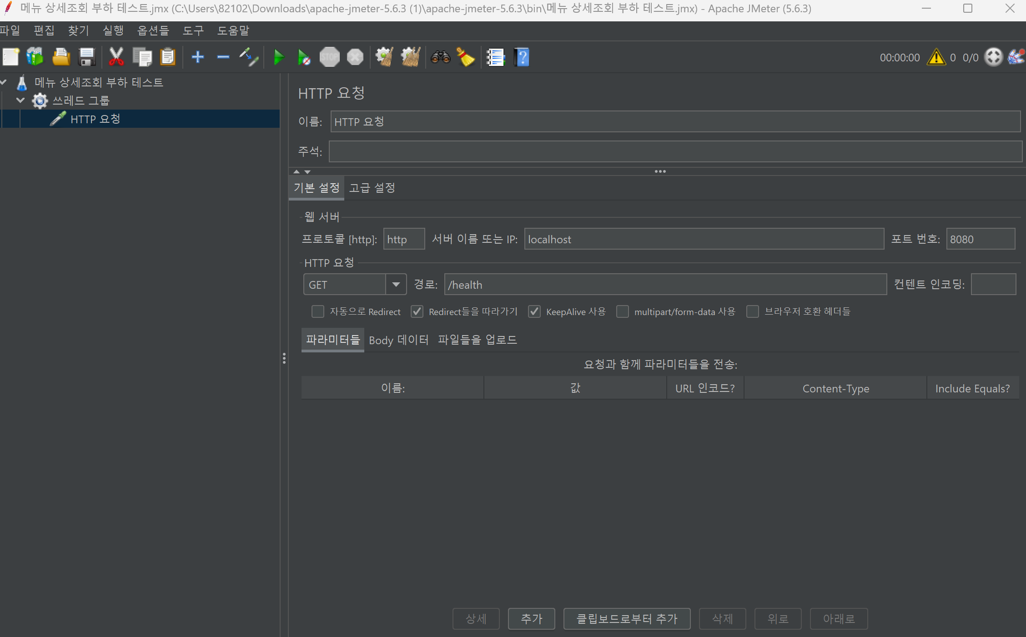This screenshot has height=637, width=1026.
Task: Open the Function Helper list icon
Action: pyautogui.click(x=495, y=57)
